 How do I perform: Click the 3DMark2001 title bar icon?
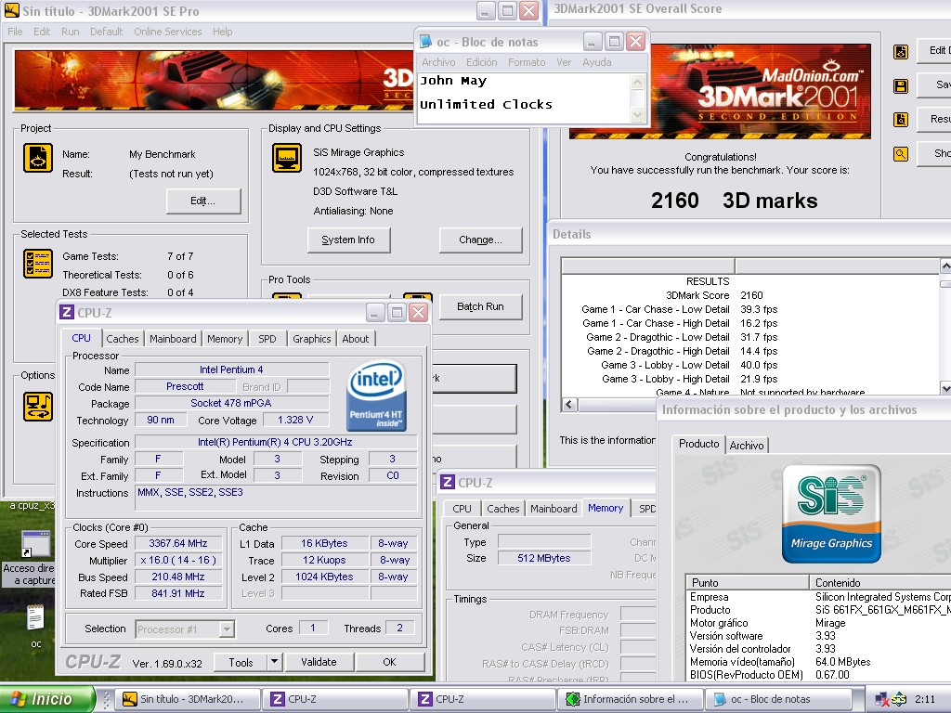pos(11,10)
